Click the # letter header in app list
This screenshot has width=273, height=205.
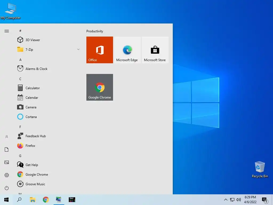tap(20, 31)
